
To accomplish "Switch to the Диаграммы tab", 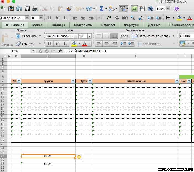I will coord(83,25).
